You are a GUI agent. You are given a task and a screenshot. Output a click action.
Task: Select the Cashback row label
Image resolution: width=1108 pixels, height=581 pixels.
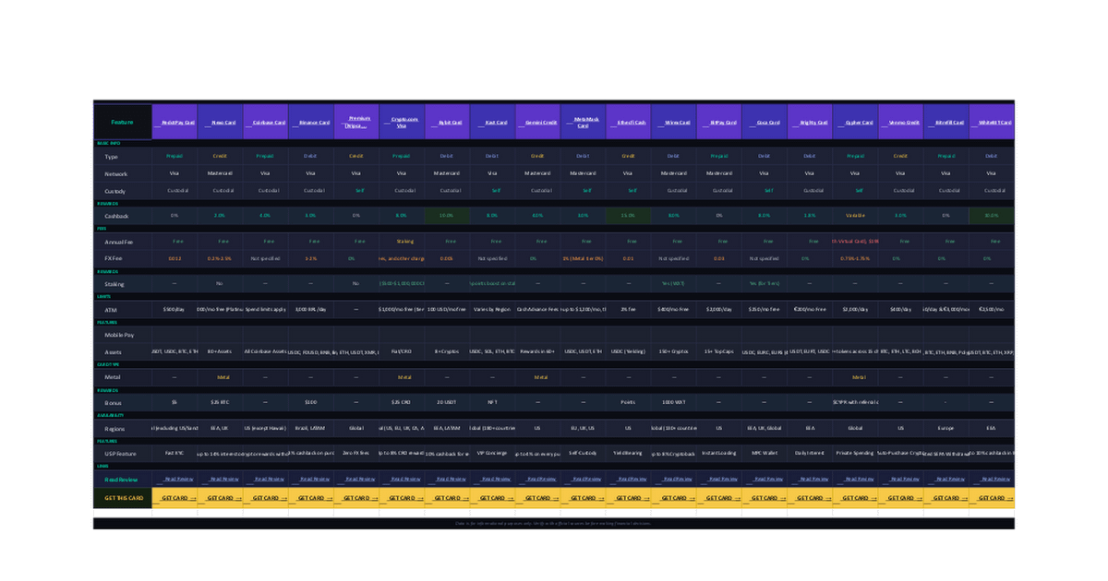click(116, 215)
